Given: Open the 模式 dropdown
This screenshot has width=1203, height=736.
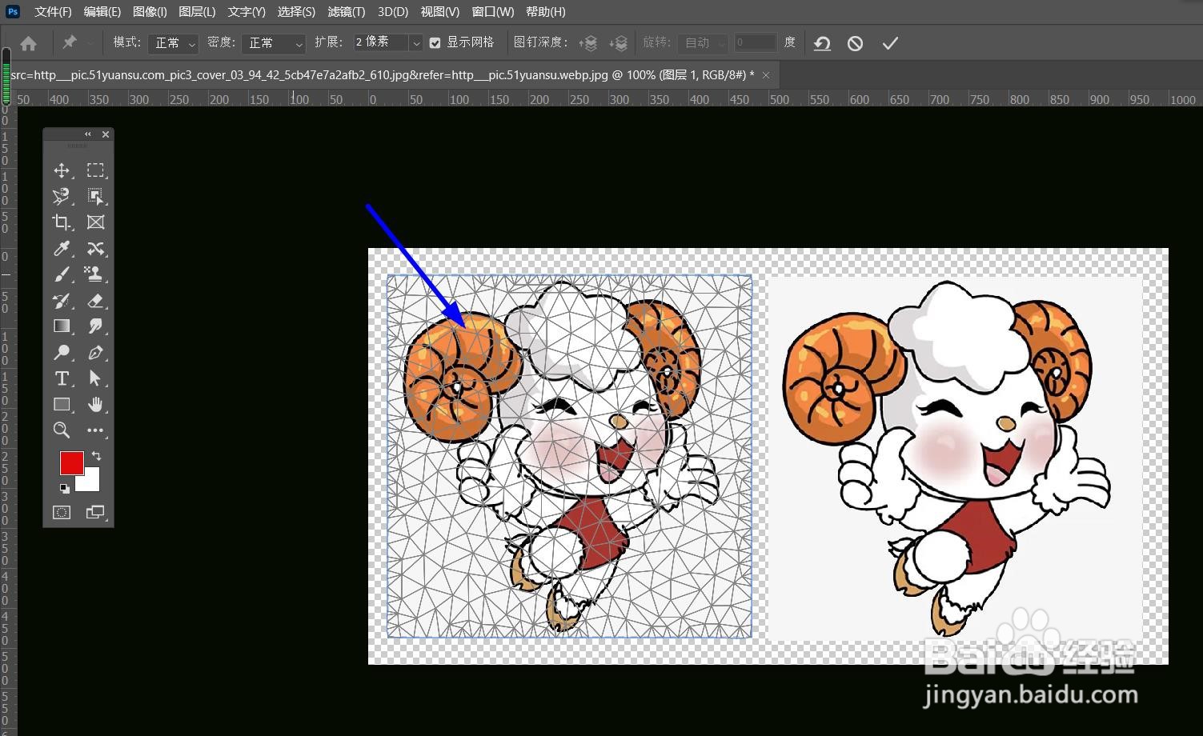Looking at the screenshot, I should click(173, 43).
